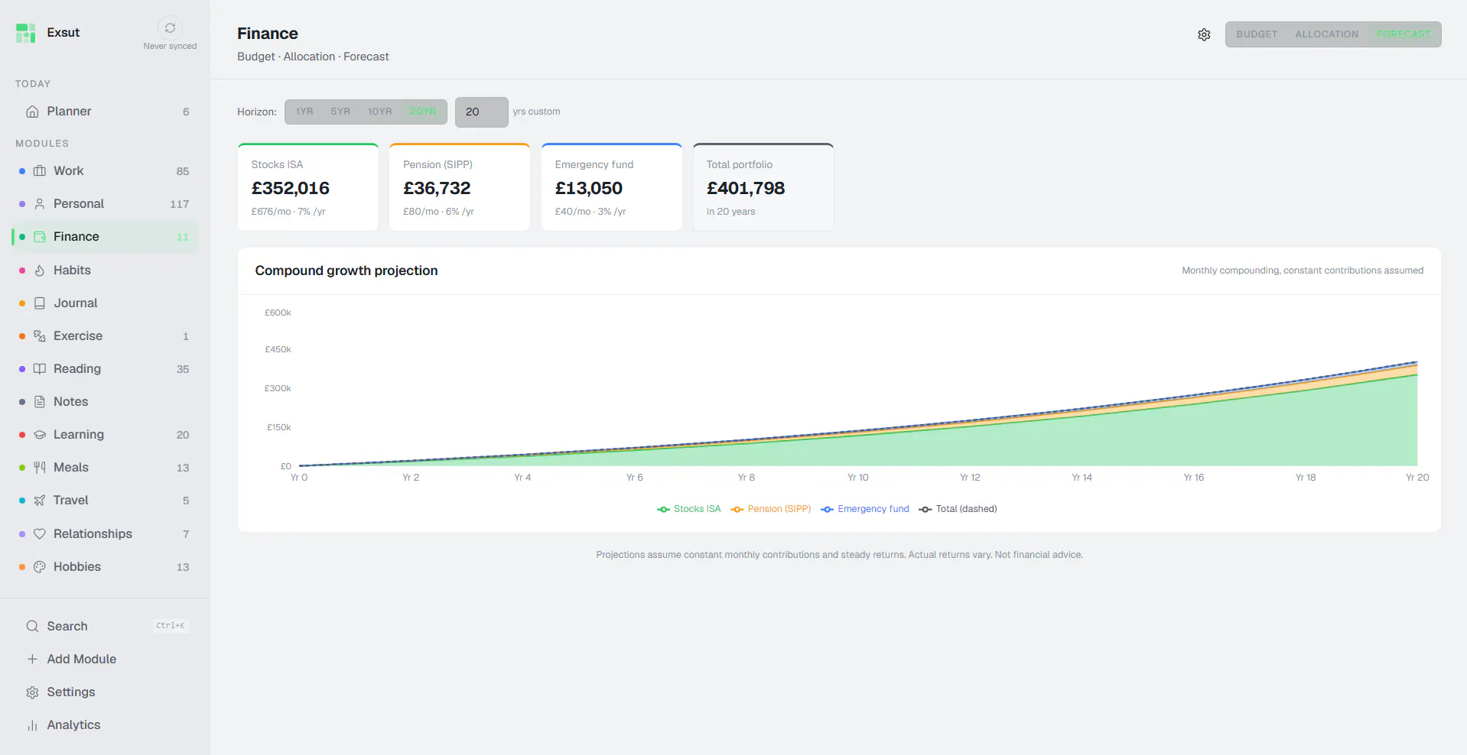The image size is (1467, 755).
Task: Toggle Stocks ISA series in legend
Action: (688, 509)
